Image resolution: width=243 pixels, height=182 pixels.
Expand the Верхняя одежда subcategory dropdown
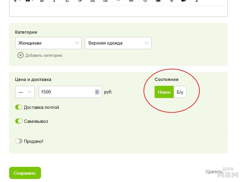pos(118,43)
